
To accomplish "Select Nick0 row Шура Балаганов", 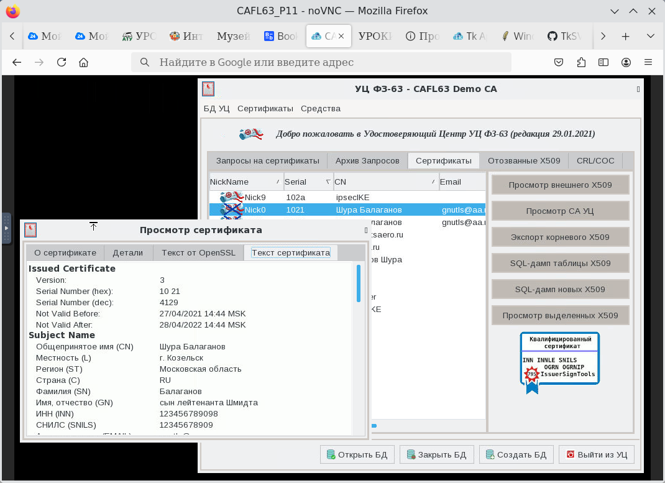I will coord(347,209).
